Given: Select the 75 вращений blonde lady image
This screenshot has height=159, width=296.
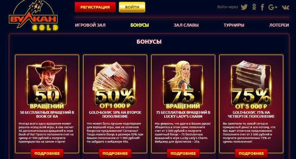Looking at the screenshot, I should pos(183,85).
